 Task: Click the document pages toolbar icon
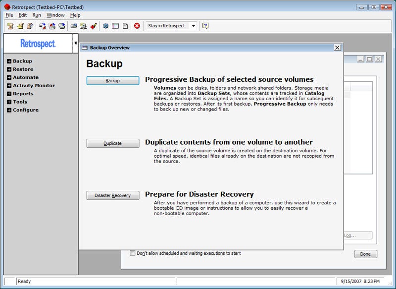point(125,26)
